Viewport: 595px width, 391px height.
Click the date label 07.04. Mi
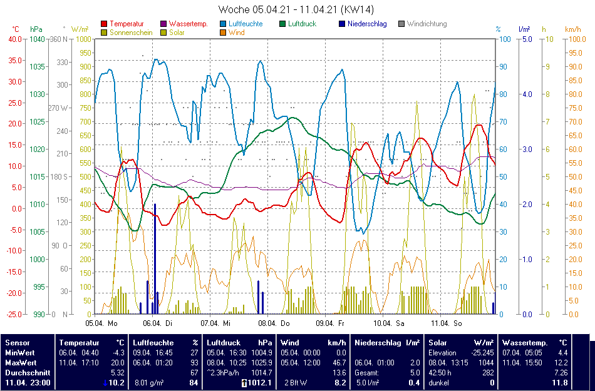[x=215, y=323]
